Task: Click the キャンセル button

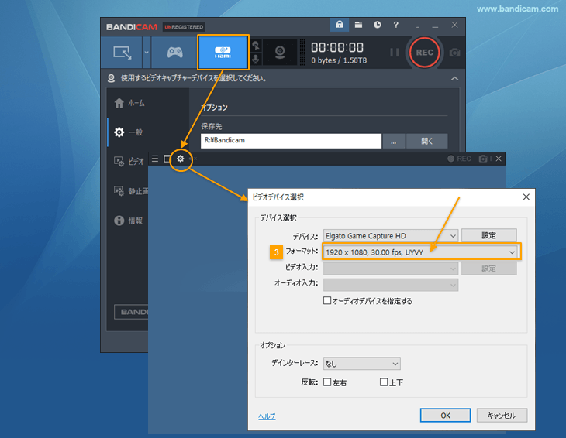Action: click(x=502, y=416)
